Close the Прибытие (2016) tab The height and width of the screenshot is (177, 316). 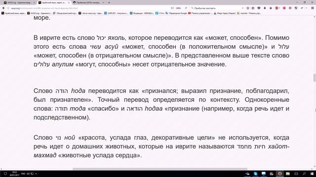104,2
